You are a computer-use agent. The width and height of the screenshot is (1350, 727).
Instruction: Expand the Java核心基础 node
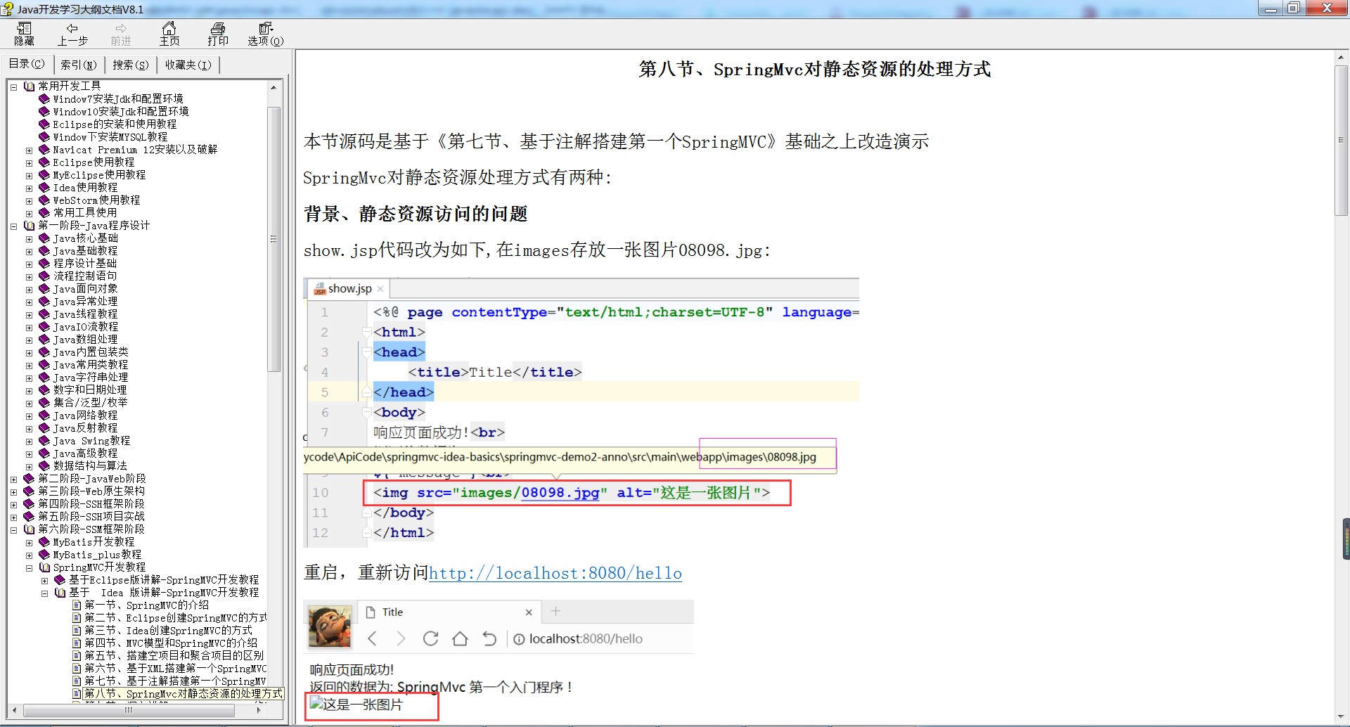pyautogui.click(x=29, y=239)
